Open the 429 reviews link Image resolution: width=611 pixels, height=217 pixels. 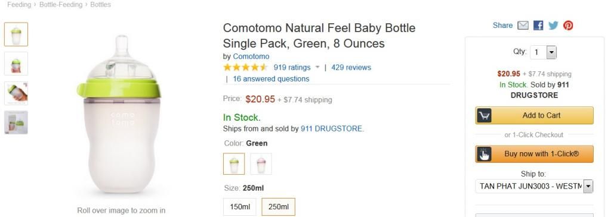(351, 68)
